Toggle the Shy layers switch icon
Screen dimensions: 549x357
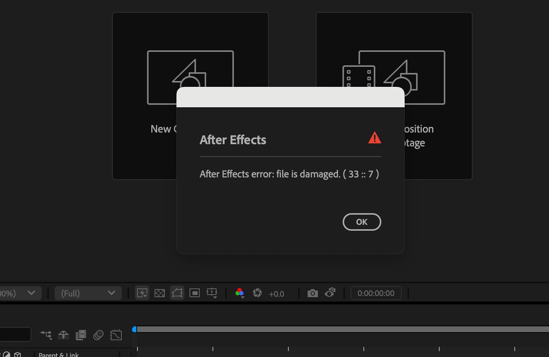tap(63, 335)
